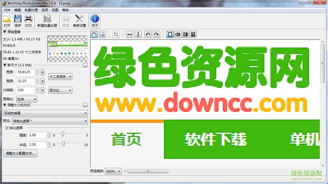
Task: Open the Help (帮助) menu
Action: (x=66, y=10)
